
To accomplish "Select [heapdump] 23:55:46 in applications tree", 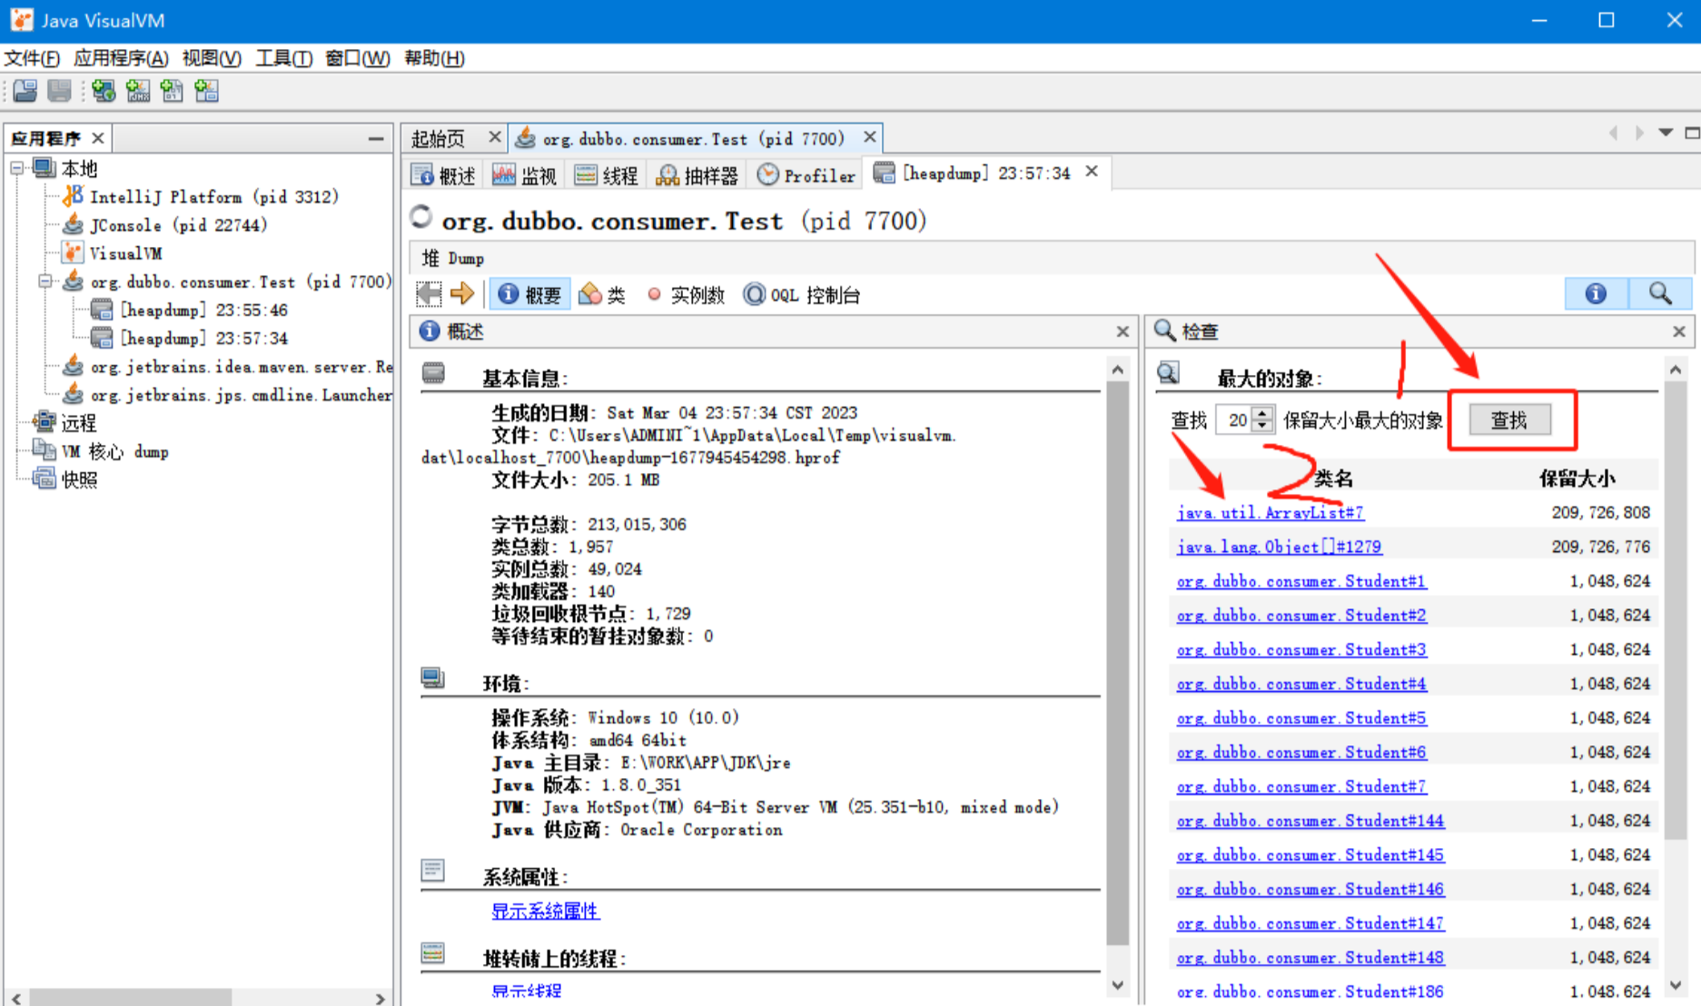I will tap(190, 311).
